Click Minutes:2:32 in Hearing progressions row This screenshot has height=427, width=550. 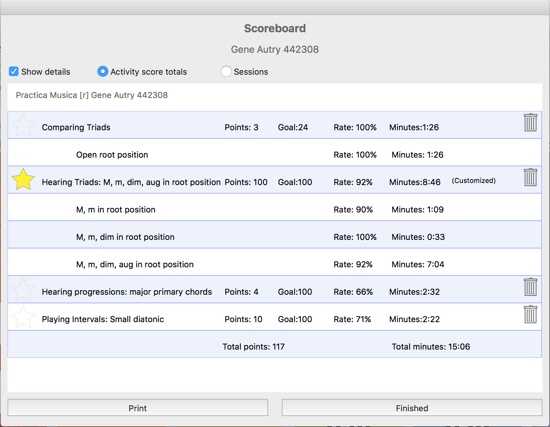(x=415, y=292)
